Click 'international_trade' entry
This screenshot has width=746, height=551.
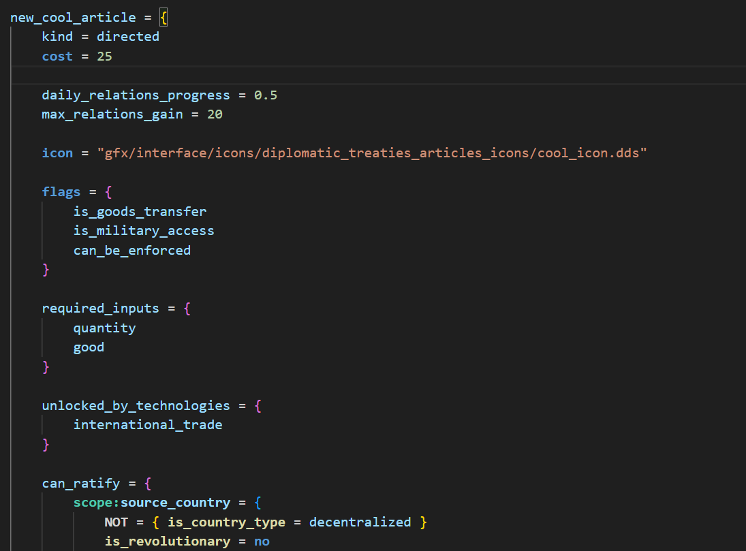(148, 425)
